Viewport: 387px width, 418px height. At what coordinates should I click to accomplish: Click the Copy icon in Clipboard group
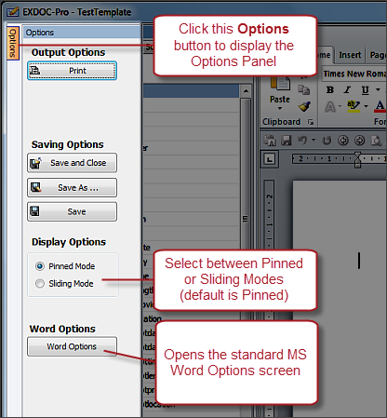[303, 90]
